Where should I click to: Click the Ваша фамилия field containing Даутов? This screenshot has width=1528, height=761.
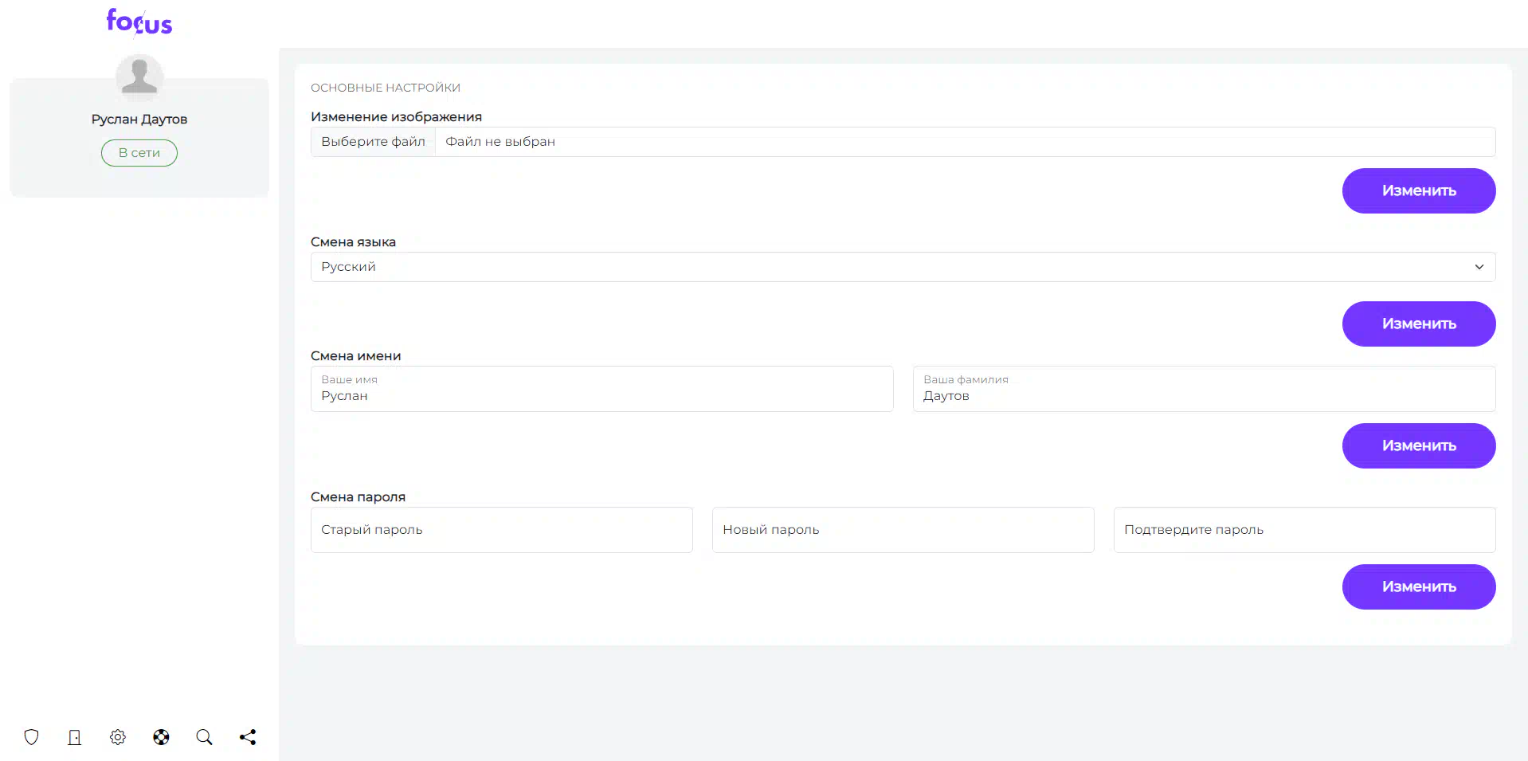coord(1203,390)
